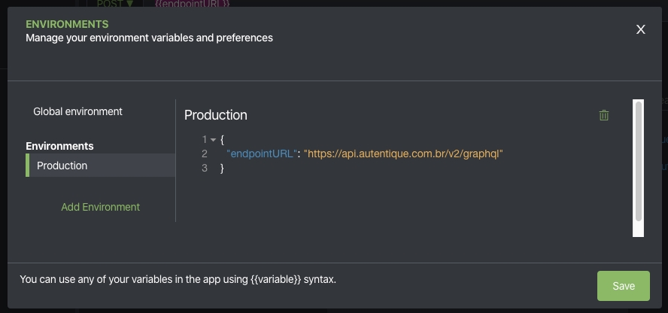
Task: Select Global environment in sidebar
Action: tap(77, 111)
